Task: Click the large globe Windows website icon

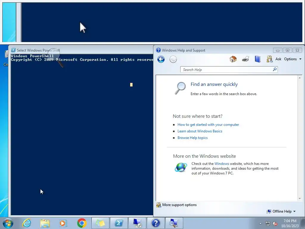Action: 181,167
